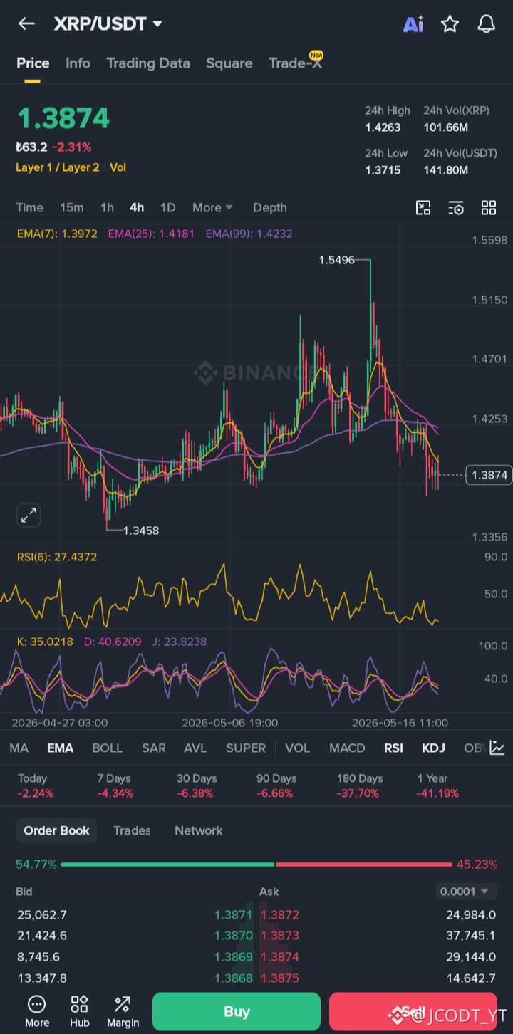Show the Depth chart

(270, 208)
